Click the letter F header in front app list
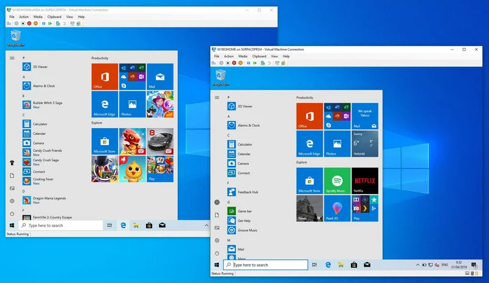489x283 pixels. [x=228, y=182]
